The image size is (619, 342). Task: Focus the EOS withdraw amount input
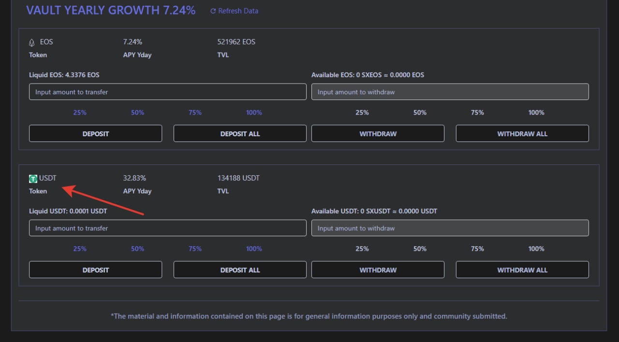click(x=450, y=92)
